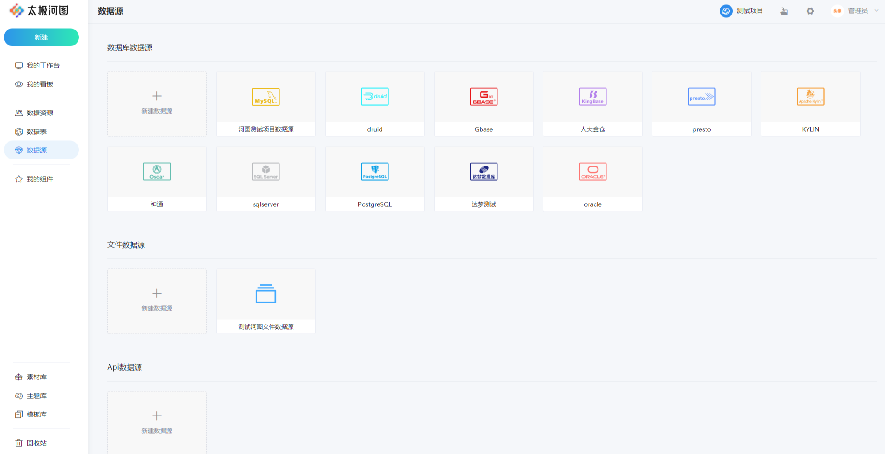Open the KingBase 人大金仓 icon
Viewport: 885px width, 454px height.
(x=593, y=97)
